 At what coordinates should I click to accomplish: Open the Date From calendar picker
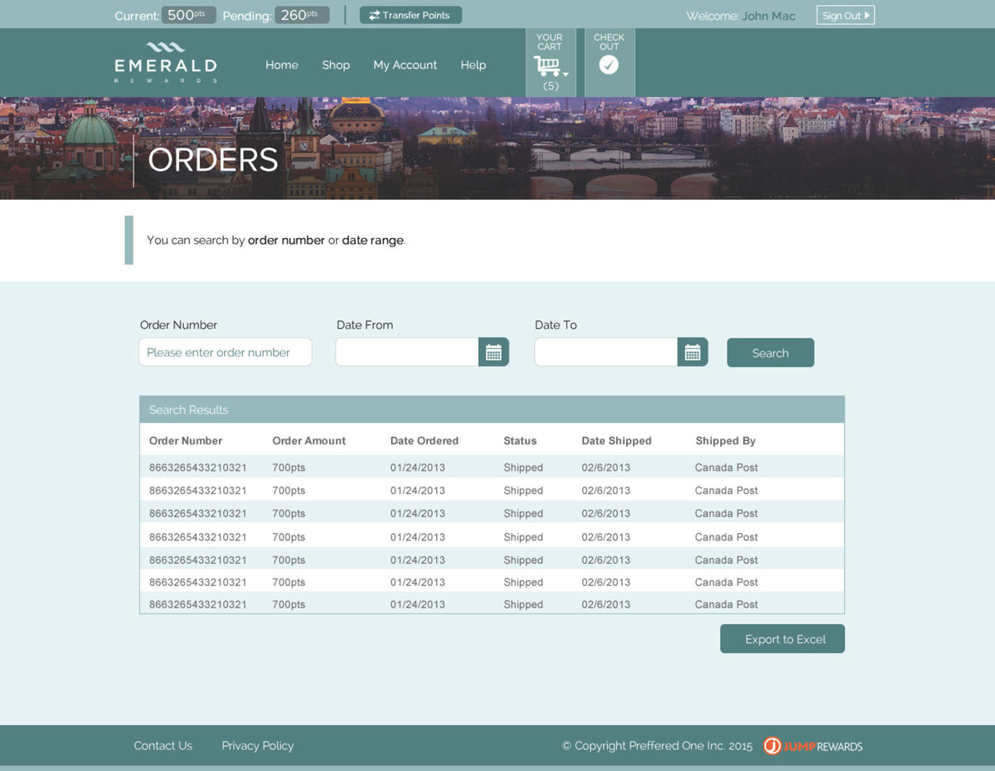[x=493, y=352]
